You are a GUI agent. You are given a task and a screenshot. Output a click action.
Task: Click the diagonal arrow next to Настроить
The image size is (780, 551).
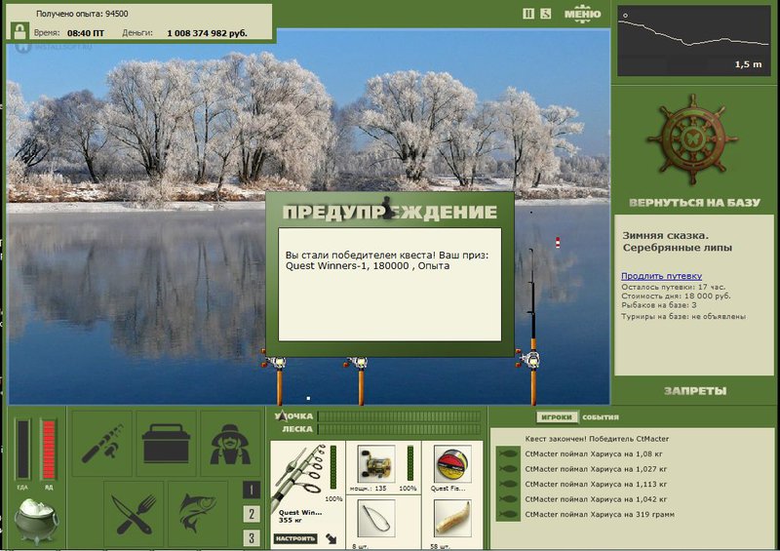pyautogui.click(x=331, y=538)
